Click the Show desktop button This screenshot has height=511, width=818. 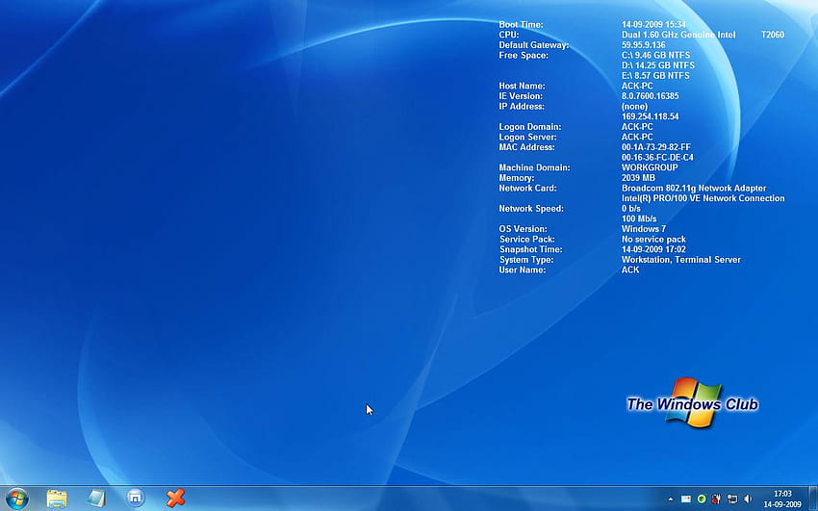click(x=813, y=498)
